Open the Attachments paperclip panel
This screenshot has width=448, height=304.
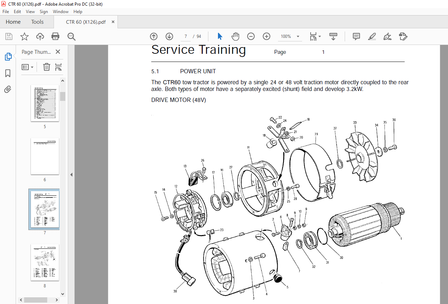click(x=8, y=89)
